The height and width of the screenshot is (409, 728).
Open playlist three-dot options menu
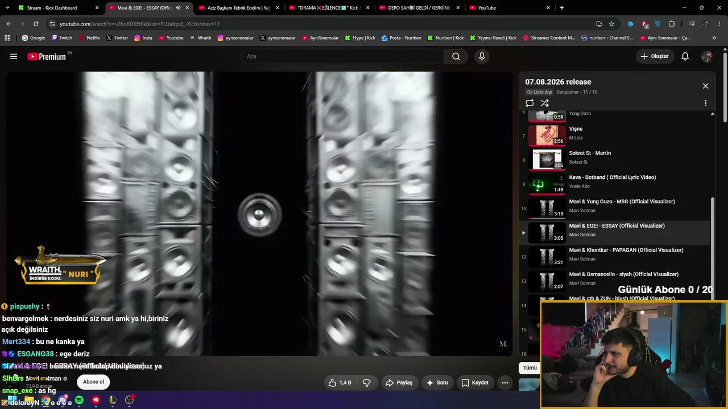point(705,103)
